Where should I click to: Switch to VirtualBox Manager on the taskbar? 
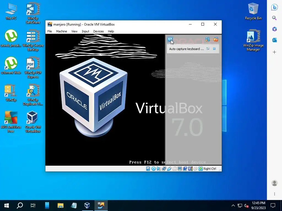[x=87, y=206]
